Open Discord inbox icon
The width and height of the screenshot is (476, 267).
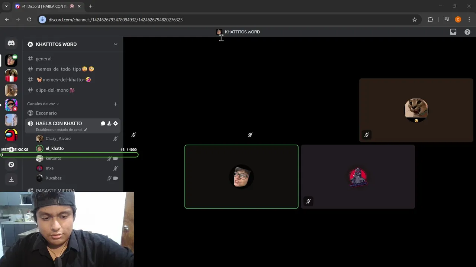453,32
